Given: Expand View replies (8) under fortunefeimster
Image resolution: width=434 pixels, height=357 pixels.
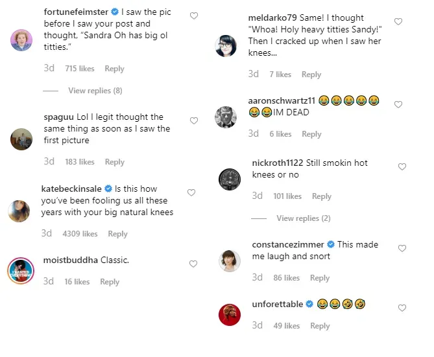Looking at the screenshot, I should pyautogui.click(x=95, y=91).
